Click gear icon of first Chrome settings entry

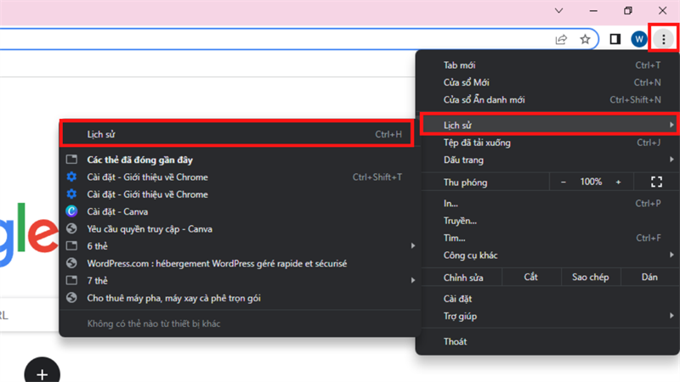point(71,177)
